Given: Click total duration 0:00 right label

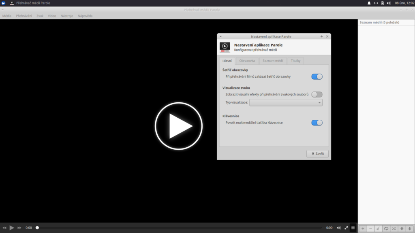Looking at the screenshot, I should tap(329, 228).
